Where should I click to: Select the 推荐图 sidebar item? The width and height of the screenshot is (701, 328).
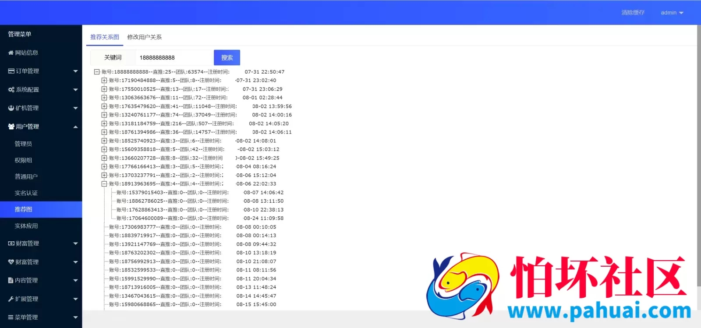pos(41,209)
